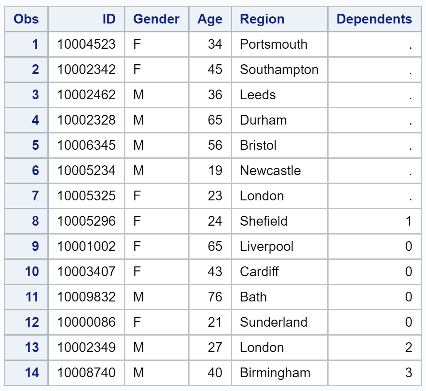Select the Age column header
The height and width of the screenshot is (391, 426).
point(210,19)
